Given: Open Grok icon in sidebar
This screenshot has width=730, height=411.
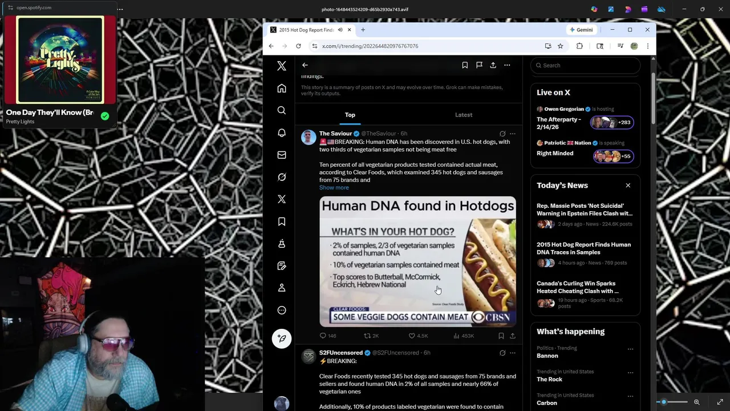Looking at the screenshot, I should [282, 177].
